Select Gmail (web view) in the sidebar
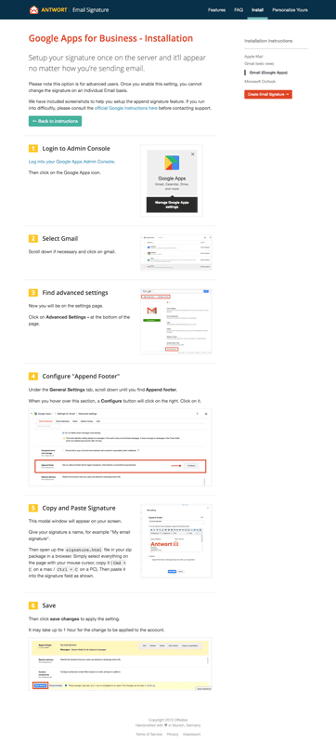This screenshot has height=744, width=336. point(259,63)
